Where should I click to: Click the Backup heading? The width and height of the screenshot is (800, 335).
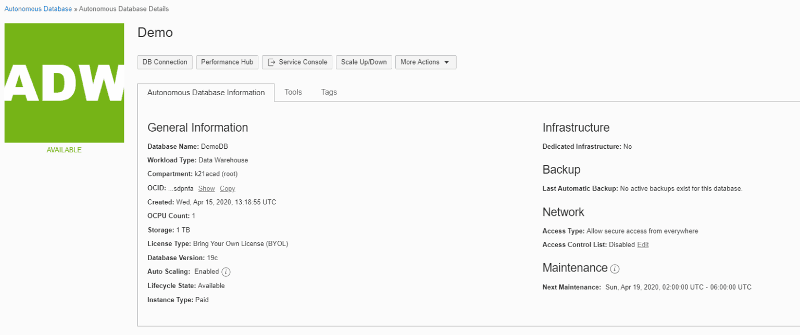click(561, 170)
